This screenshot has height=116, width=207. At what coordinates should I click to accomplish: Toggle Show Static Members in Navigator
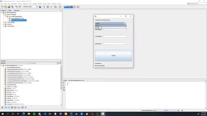pyautogui.click(x=9, y=107)
